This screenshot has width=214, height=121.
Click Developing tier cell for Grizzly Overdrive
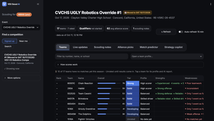click(132, 109)
